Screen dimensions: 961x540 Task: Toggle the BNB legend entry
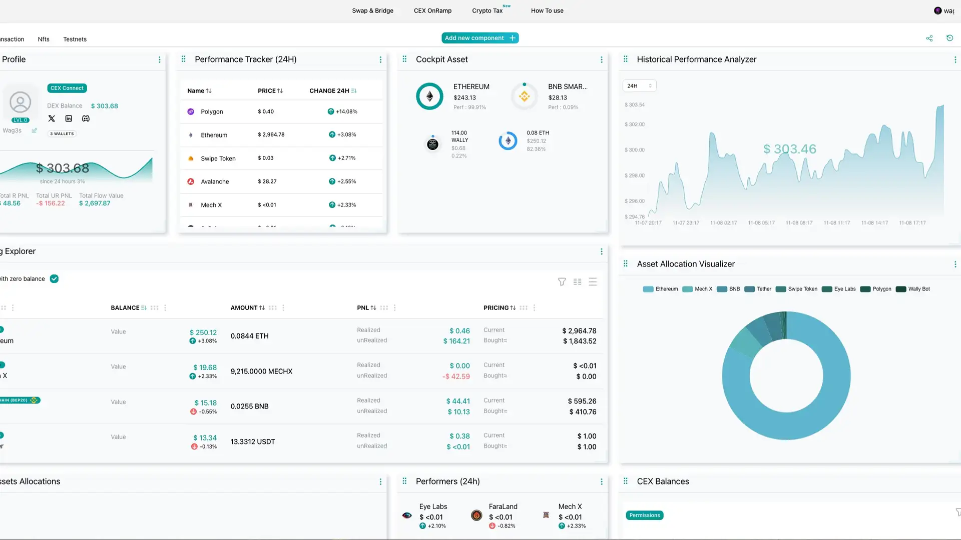(x=728, y=289)
